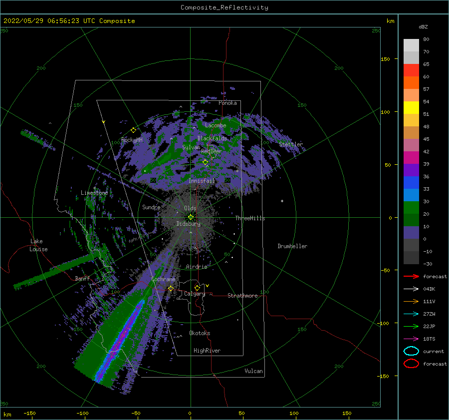Click the Olds city label
The image size is (449, 420).
(190, 208)
